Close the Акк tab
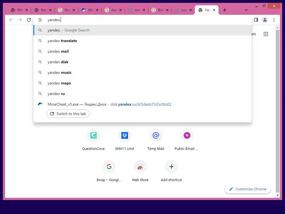This screenshot has width=285, height=214. pos(121,10)
